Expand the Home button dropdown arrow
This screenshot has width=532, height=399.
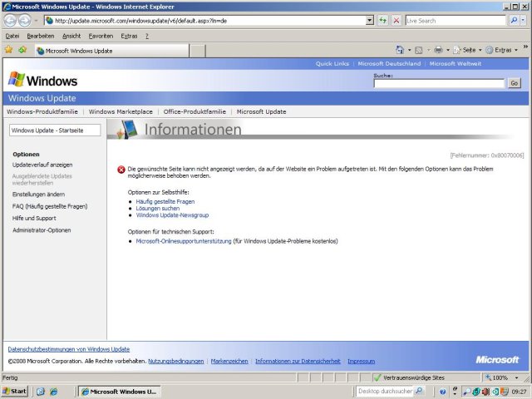[409, 50]
